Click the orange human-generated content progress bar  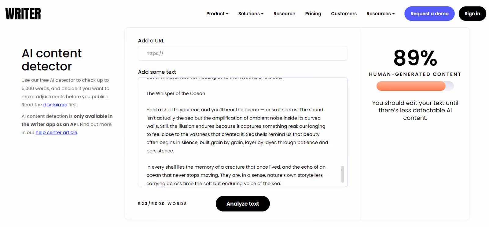pyautogui.click(x=411, y=86)
